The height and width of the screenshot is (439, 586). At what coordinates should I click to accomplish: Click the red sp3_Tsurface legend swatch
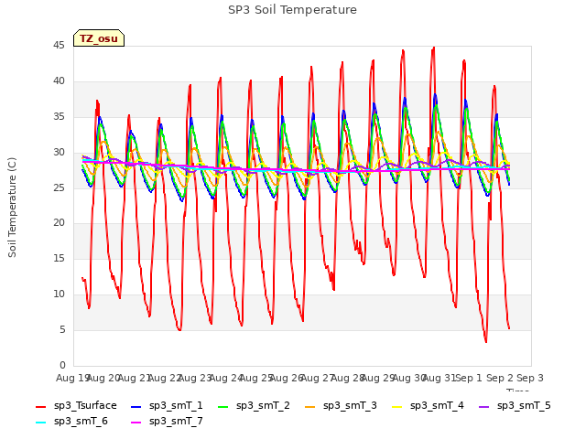click(x=40, y=406)
